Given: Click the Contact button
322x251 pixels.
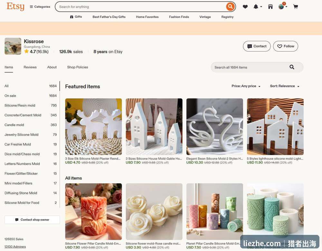Looking at the screenshot, I should click(257, 46).
